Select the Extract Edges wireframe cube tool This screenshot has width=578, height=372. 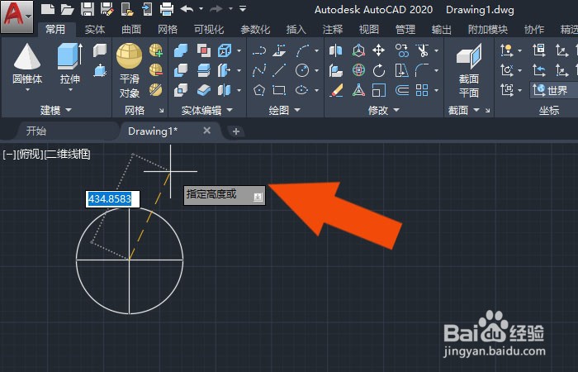[224, 50]
